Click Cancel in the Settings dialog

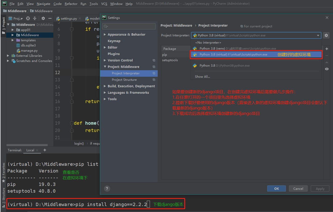pyautogui.click(x=298, y=189)
